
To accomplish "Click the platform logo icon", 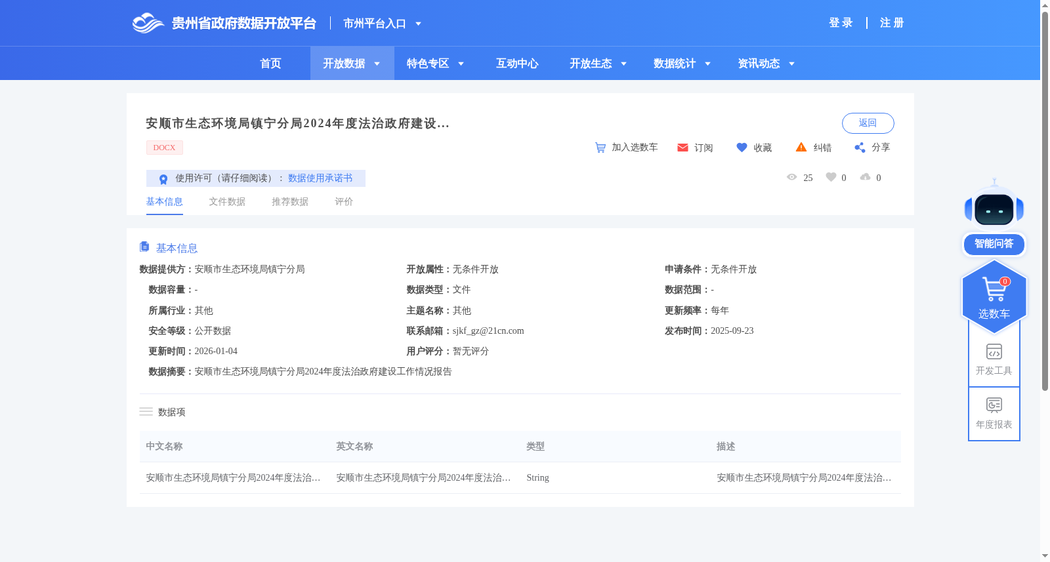I will click(x=148, y=23).
